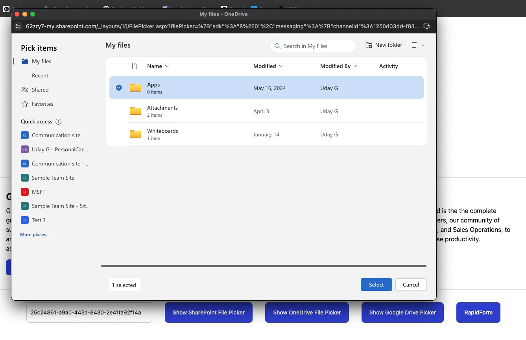
Task: Click the Attachments folder icon
Action: (135, 111)
